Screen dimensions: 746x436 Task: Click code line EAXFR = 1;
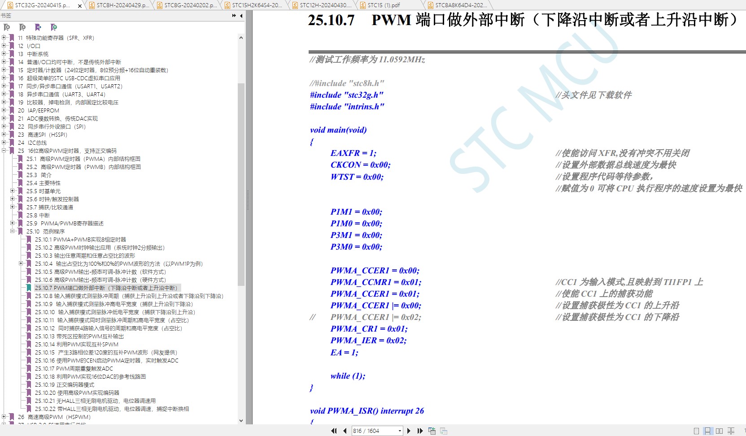[353, 153]
